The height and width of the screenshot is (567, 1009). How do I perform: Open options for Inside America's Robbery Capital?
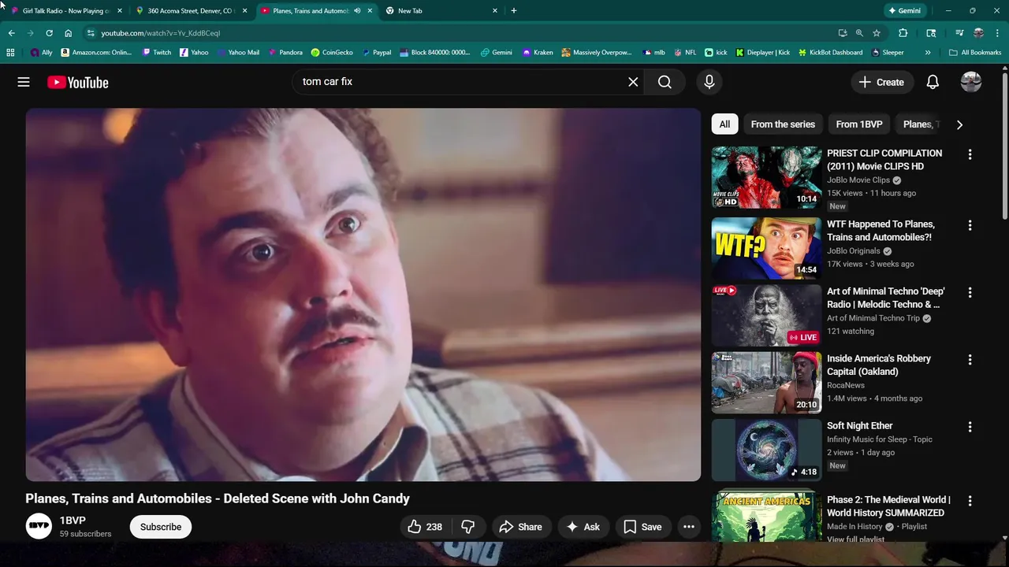coord(970,359)
